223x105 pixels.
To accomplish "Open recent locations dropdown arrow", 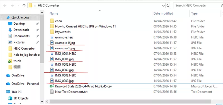I will (x=18, y=6).
